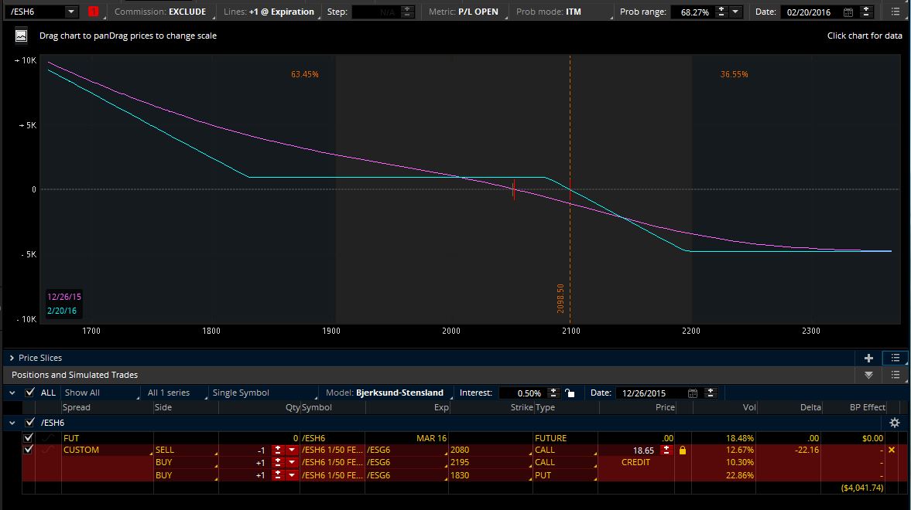Open the calendar picker beside date 02/20/2016
The width and height of the screenshot is (911, 510).
click(848, 12)
